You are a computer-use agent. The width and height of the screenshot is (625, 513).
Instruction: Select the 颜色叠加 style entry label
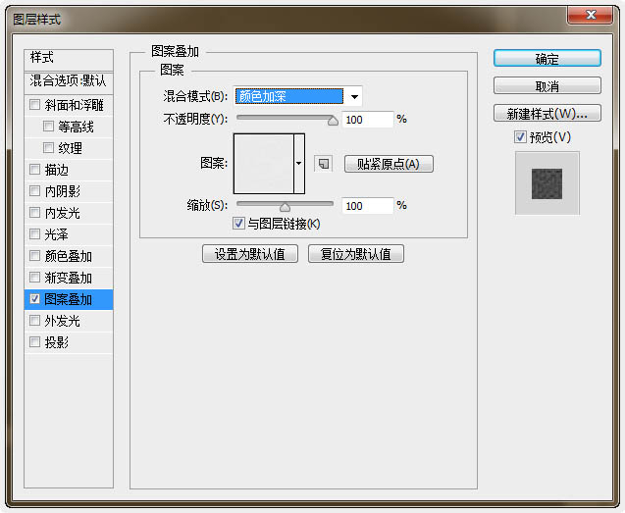coord(68,256)
